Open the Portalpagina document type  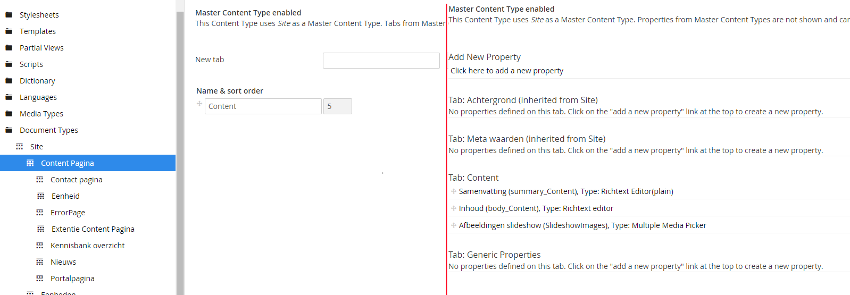click(72, 279)
